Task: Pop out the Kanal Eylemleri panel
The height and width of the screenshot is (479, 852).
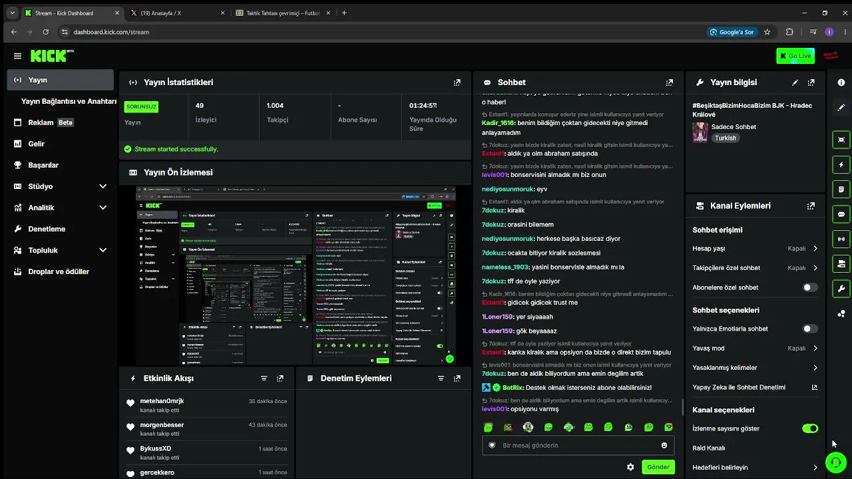Action: click(x=811, y=206)
